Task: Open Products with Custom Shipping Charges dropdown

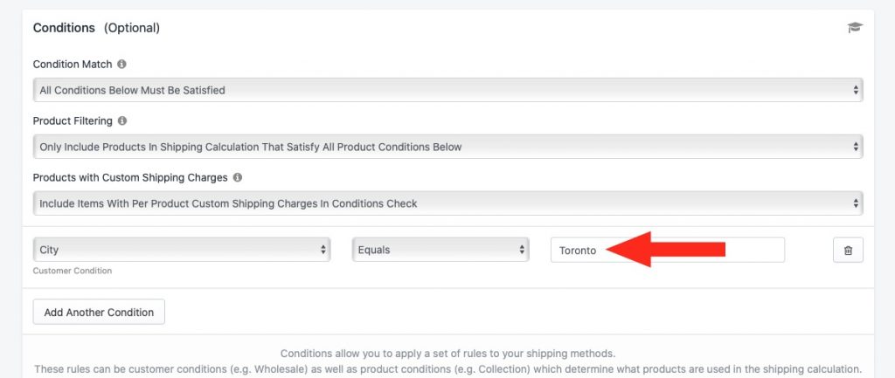Action: [447, 203]
